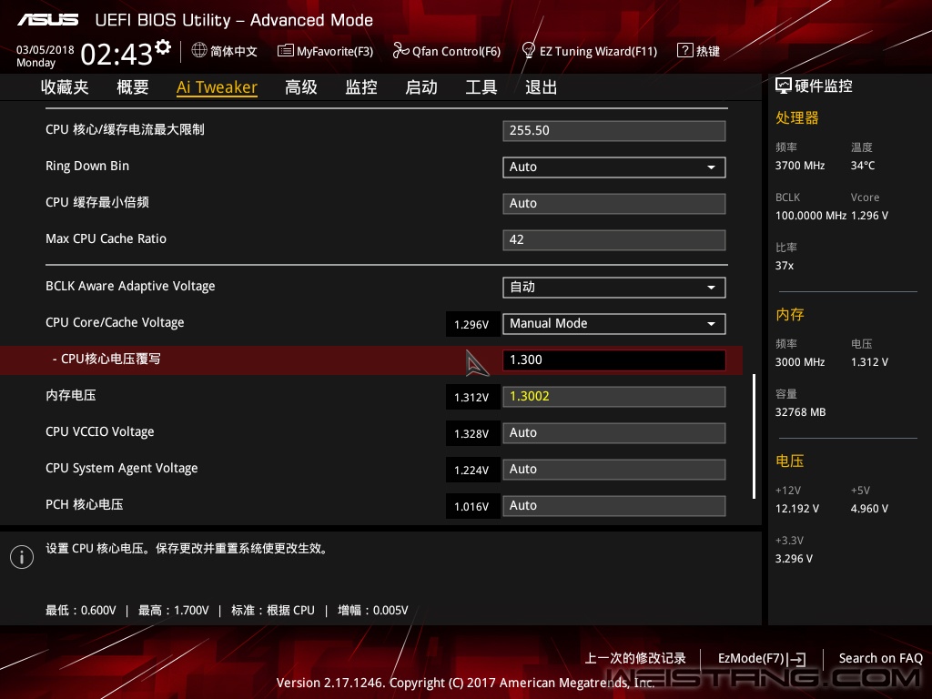Click the 1.328V VCCIO readout
The width and height of the screenshot is (932, 699).
point(472,434)
